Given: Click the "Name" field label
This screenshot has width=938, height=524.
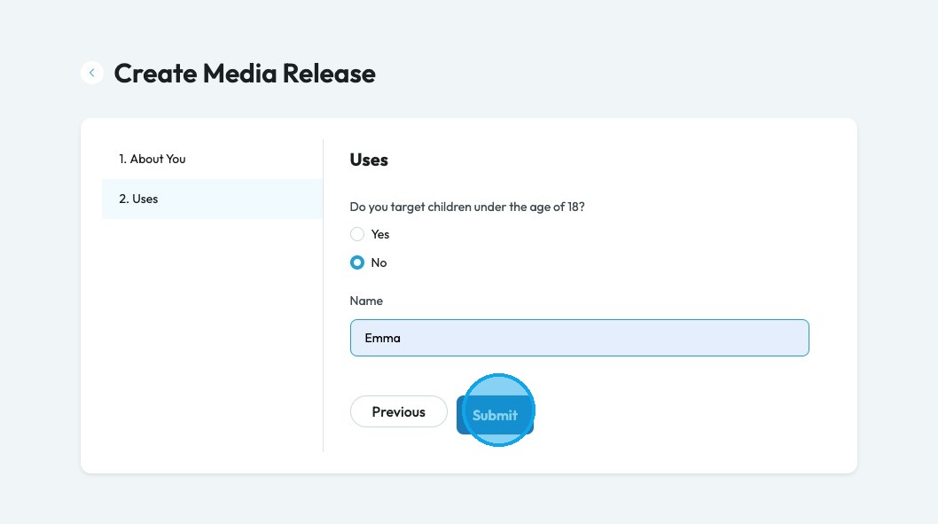Looking at the screenshot, I should point(366,301).
